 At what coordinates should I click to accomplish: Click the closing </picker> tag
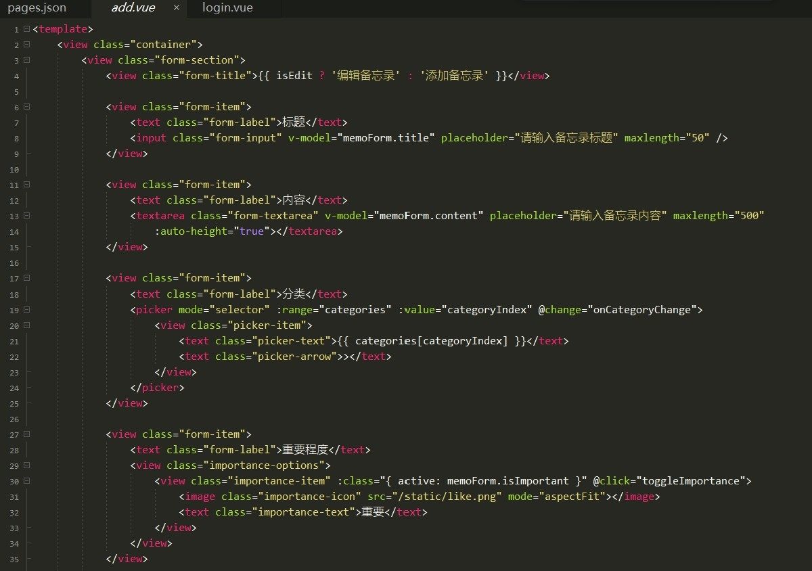157,388
